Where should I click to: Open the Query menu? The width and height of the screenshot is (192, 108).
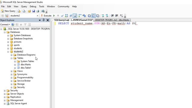click(24, 7)
